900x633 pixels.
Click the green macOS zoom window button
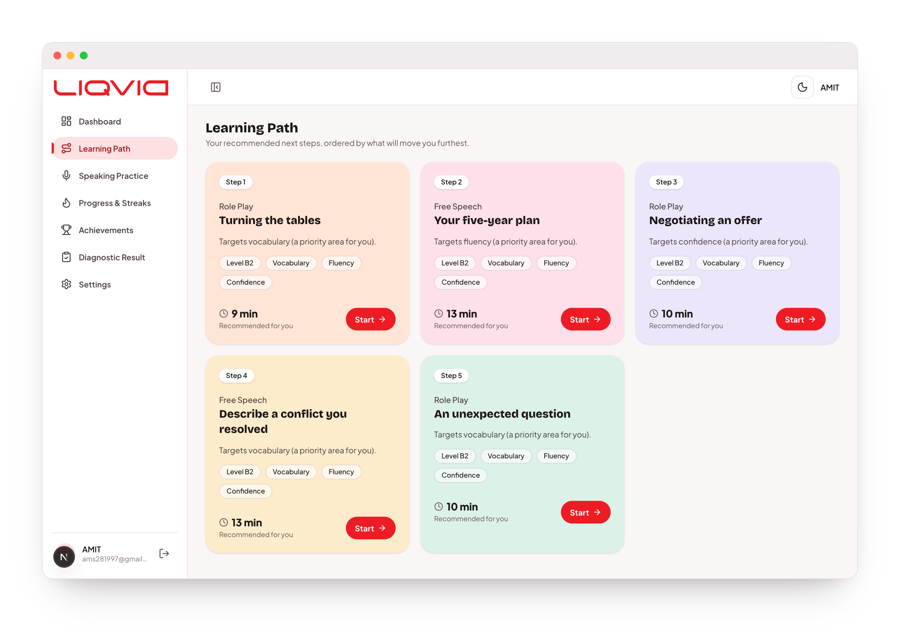[x=83, y=56]
